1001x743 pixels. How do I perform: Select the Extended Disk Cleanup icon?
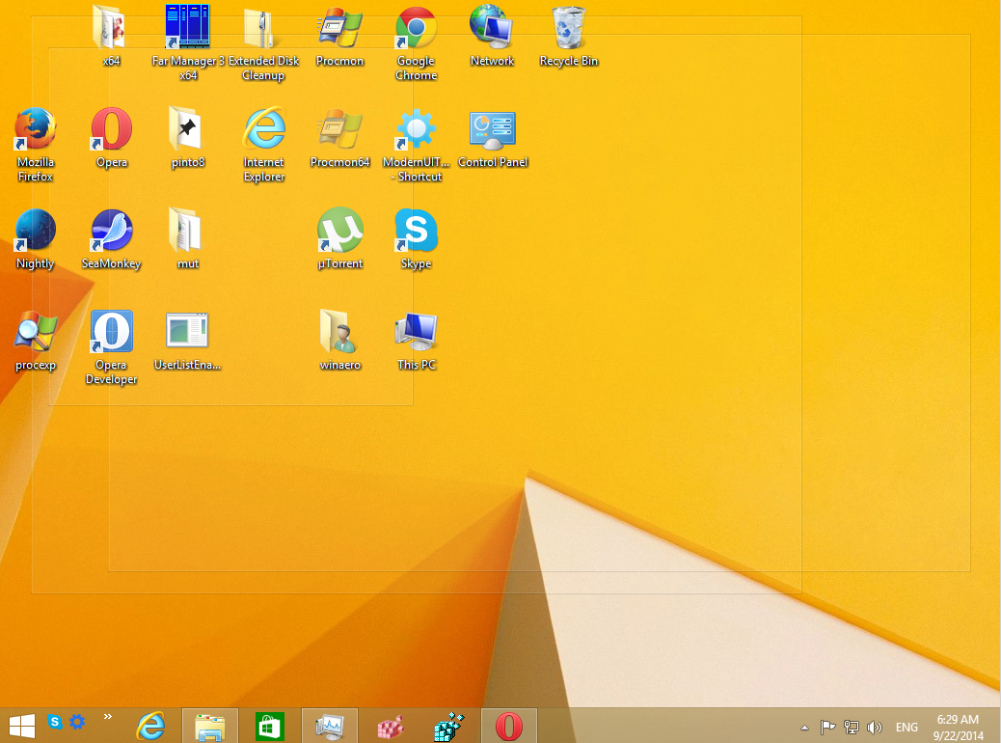pyautogui.click(x=263, y=42)
